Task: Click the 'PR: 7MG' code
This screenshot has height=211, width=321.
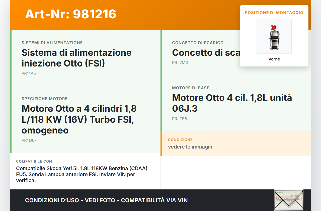Action: coord(180,62)
